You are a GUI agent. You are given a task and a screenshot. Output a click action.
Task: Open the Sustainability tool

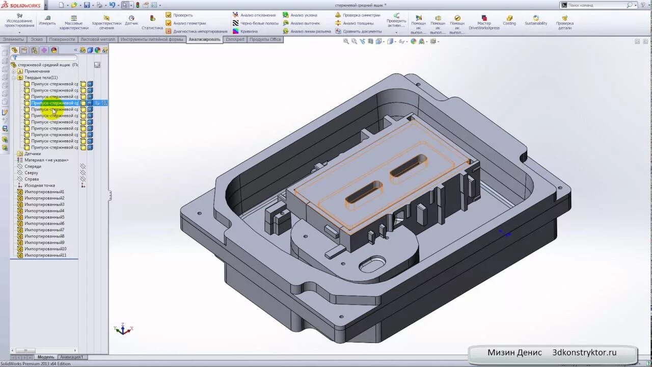click(536, 20)
